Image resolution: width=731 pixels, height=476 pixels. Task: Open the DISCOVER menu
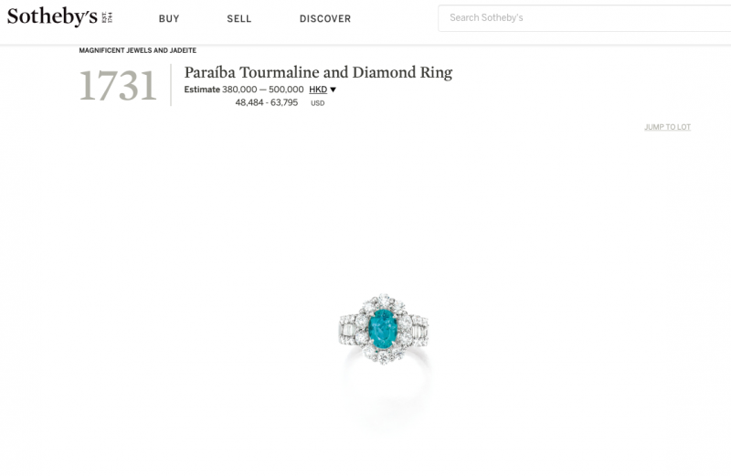(x=325, y=18)
